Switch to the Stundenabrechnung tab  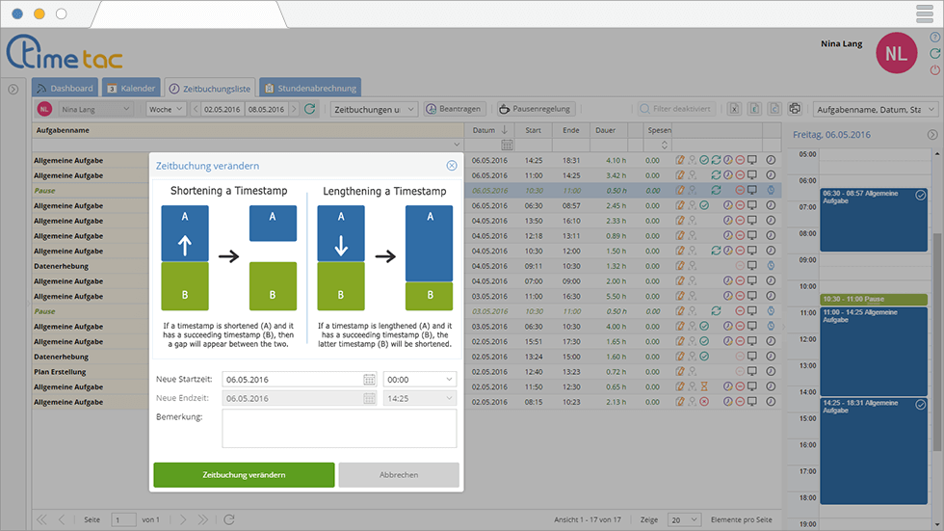coord(309,89)
